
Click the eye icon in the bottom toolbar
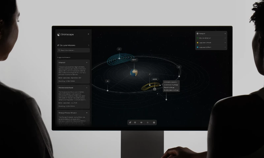pos(141,122)
